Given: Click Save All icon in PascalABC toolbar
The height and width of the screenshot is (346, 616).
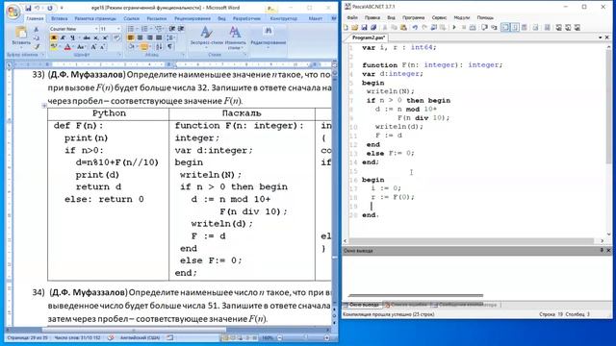Looking at the screenshot, I should point(373,28).
